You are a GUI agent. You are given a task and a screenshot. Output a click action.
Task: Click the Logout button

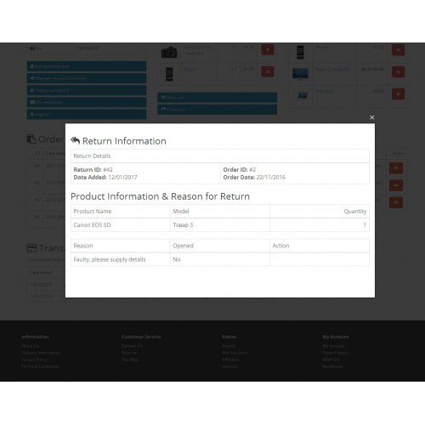87,114
